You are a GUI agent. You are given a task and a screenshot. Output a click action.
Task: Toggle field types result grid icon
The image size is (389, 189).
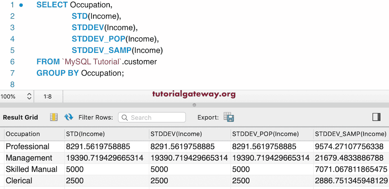[x=54, y=117]
